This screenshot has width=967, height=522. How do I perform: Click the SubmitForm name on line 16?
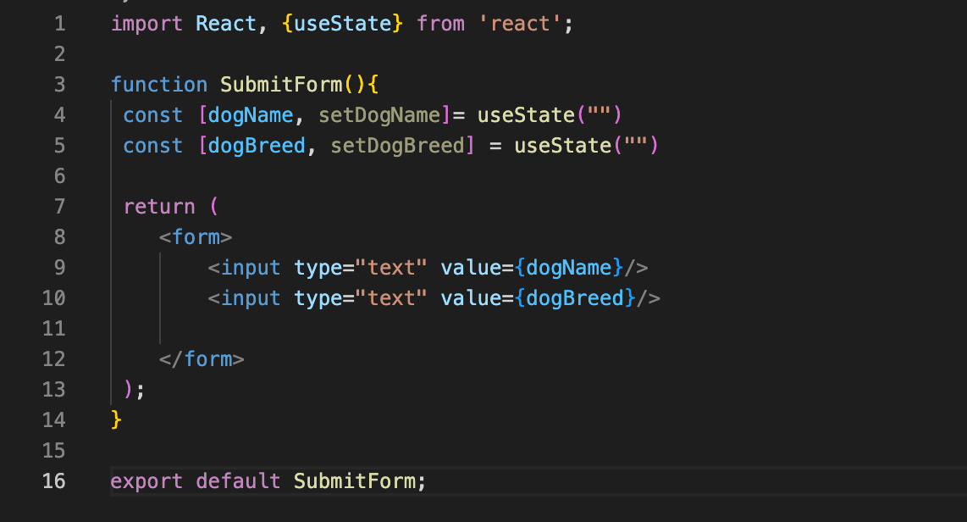356,480
